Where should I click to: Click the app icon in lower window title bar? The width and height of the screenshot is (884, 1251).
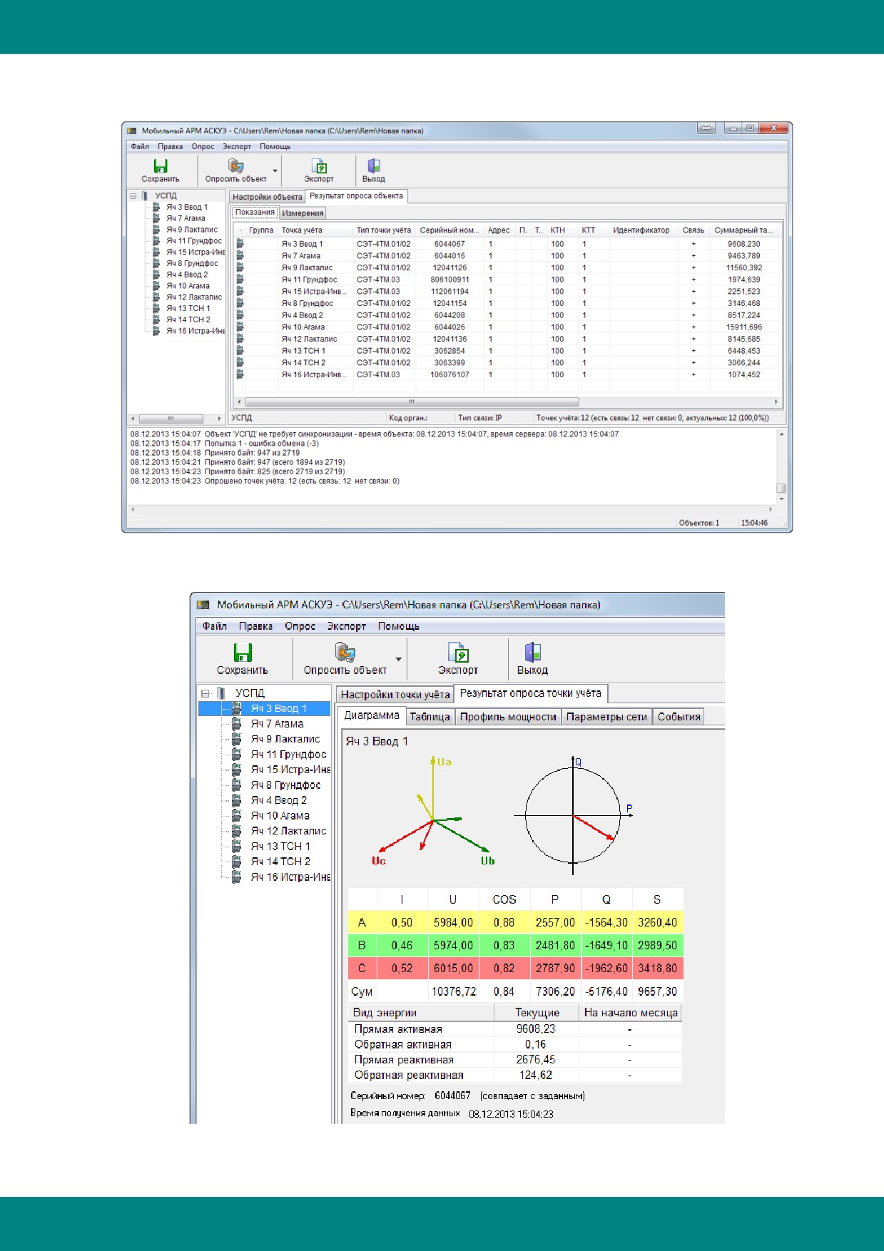click(203, 605)
